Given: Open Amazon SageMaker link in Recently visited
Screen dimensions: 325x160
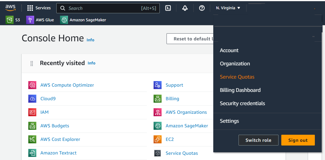Looking at the screenshot, I should (x=187, y=126).
